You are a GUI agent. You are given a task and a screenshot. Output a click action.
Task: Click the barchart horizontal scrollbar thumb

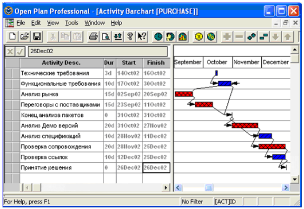[209, 188]
